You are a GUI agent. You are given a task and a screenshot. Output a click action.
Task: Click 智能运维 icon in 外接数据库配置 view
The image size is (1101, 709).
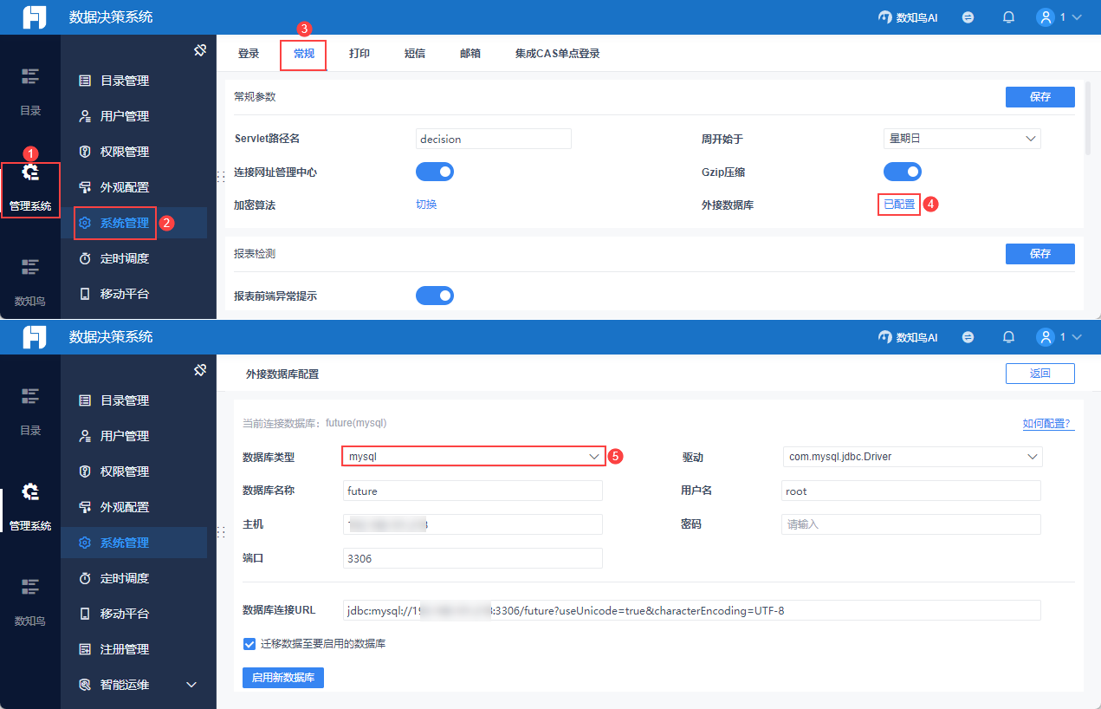coord(85,685)
